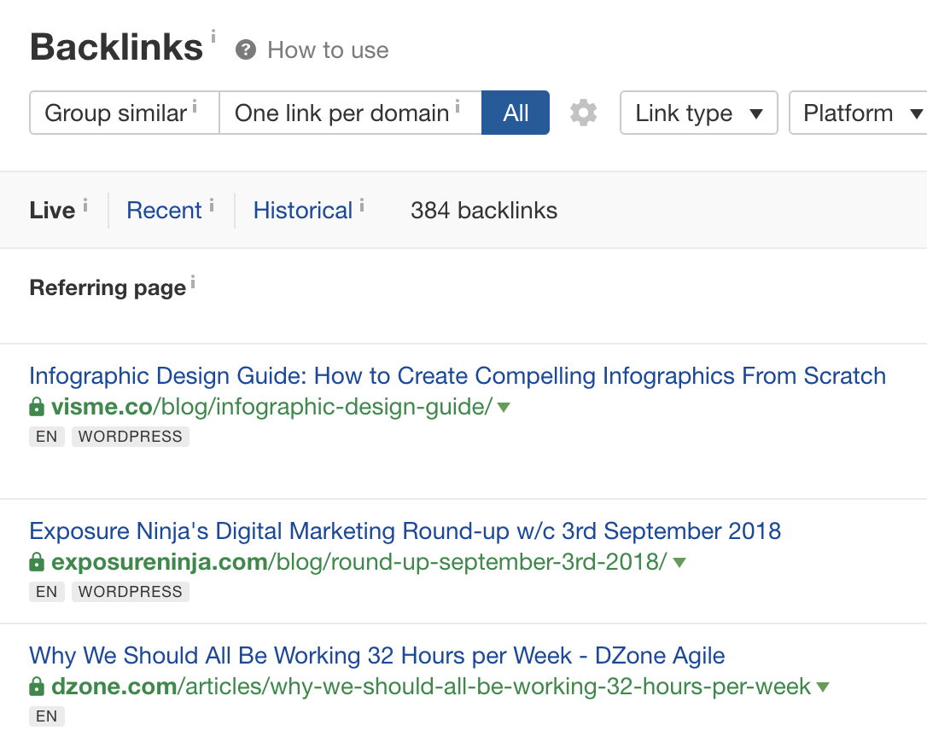Click info icon next to Referring page
927x742 pixels.
click(x=193, y=282)
